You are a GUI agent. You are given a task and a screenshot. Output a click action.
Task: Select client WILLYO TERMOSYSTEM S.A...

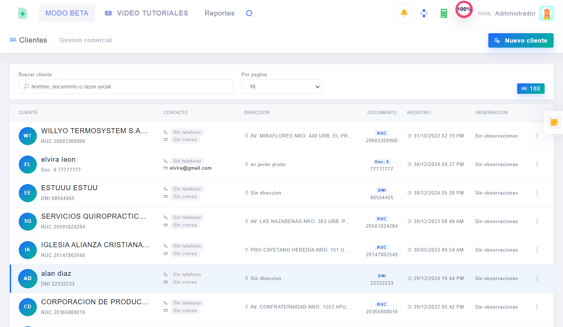coord(94,131)
